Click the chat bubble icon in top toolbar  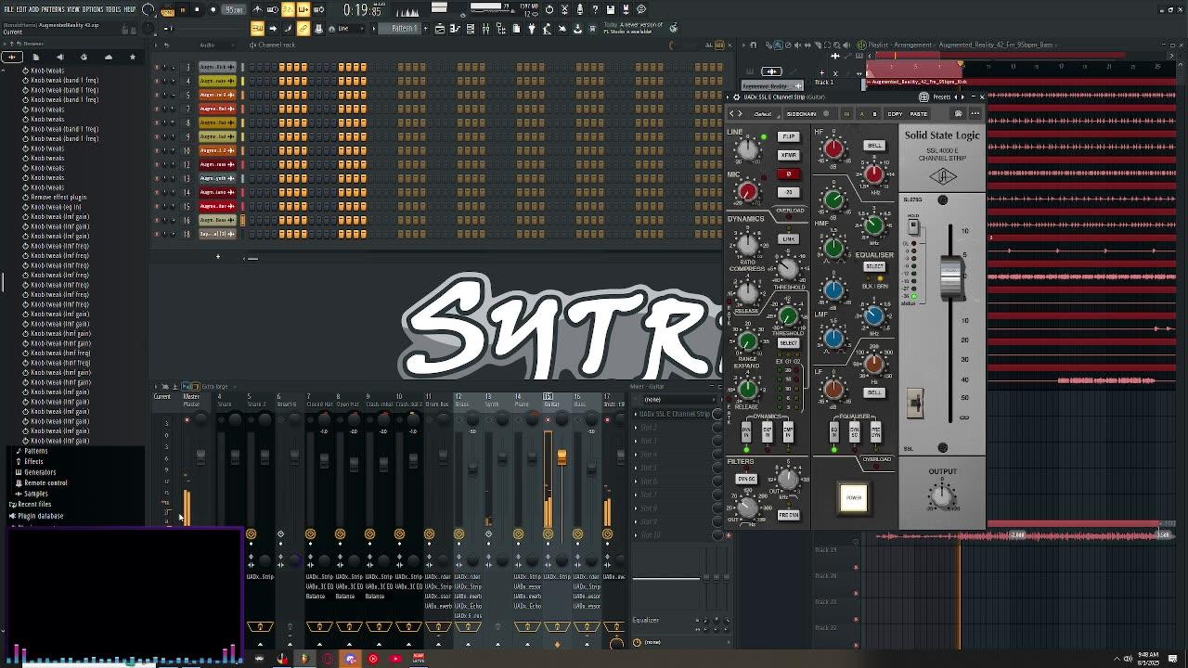click(641, 10)
